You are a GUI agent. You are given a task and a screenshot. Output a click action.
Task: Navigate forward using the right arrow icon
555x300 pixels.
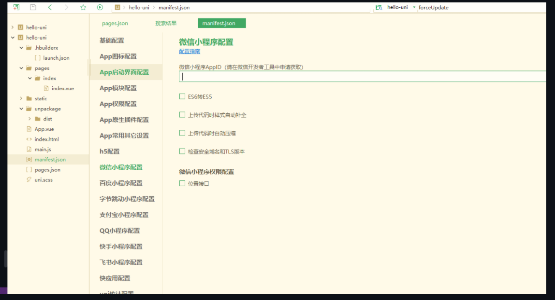tap(67, 7)
